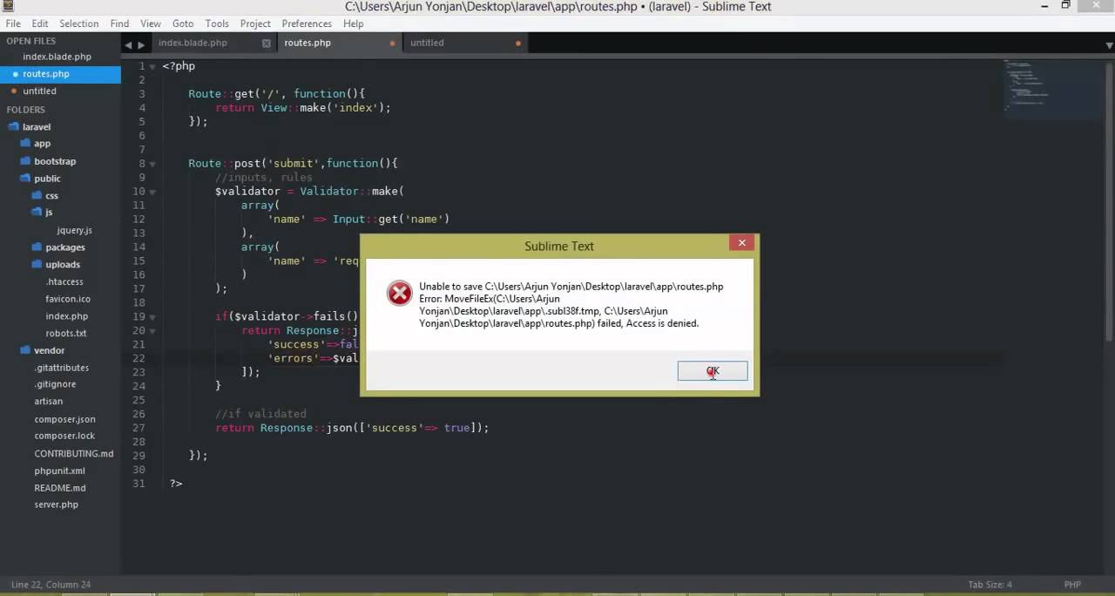The width and height of the screenshot is (1115, 596).
Task: Click the OPEN FILES sidebar header
Action: pyautogui.click(x=31, y=41)
